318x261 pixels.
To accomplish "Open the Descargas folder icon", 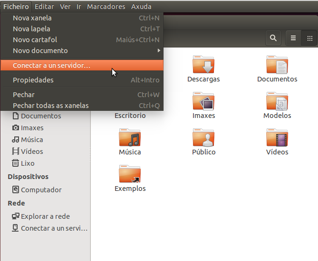I will coord(203,64).
